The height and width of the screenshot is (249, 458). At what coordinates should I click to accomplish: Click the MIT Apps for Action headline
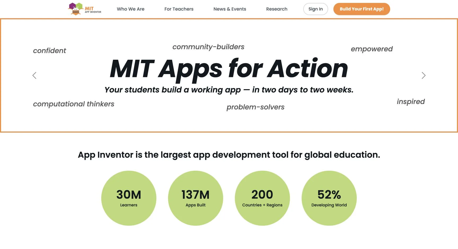[229, 69]
